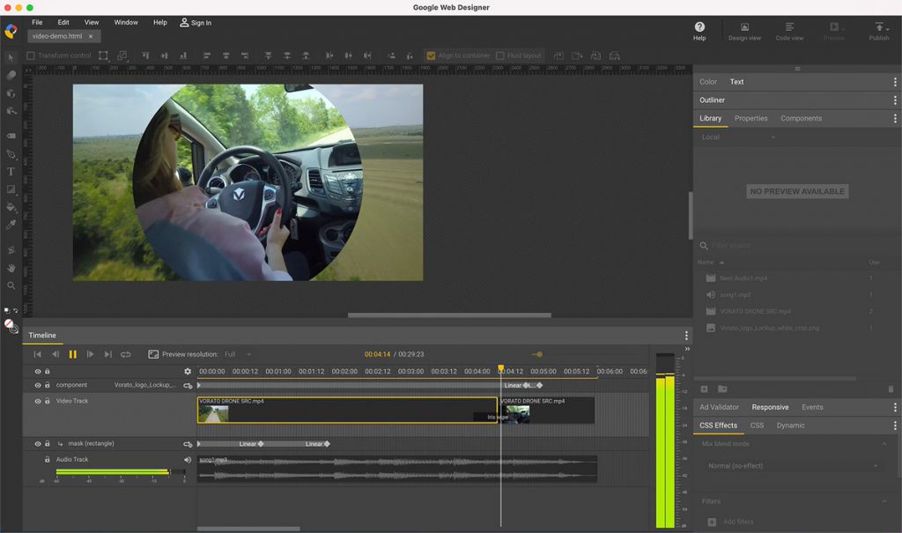This screenshot has width=902, height=533.
Task: Toggle the Transform control checkbox
Action: (x=31, y=56)
